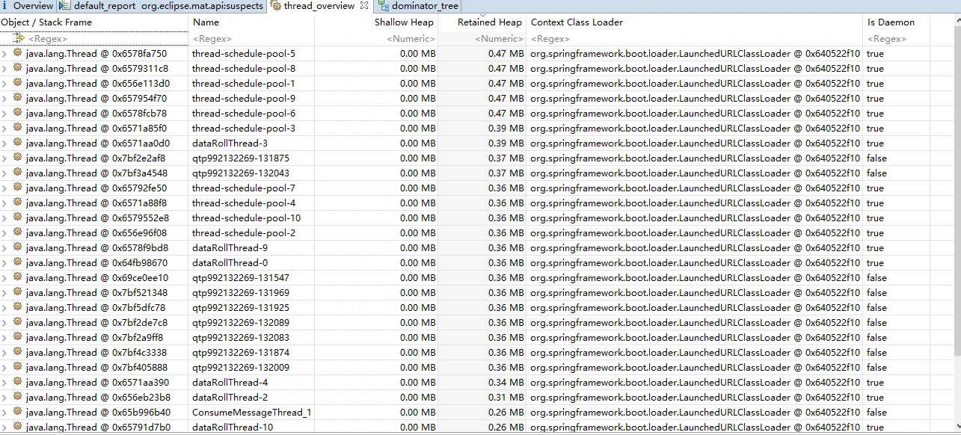Select name qtp992132269-132043
961x435 pixels.
point(241,173)
